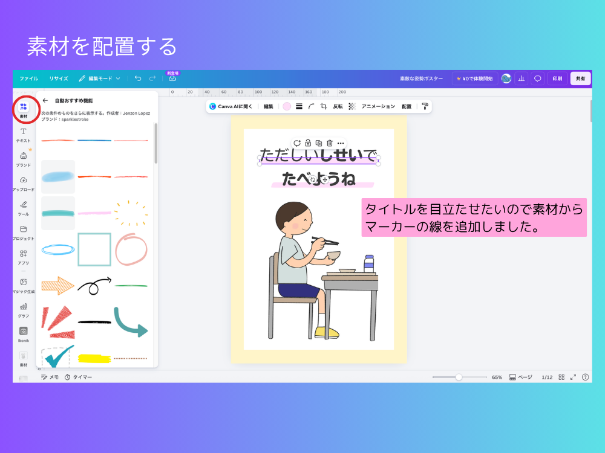Click the 1/12 page counter
Screen dimensions: 605x453
[x=547, y=377]
